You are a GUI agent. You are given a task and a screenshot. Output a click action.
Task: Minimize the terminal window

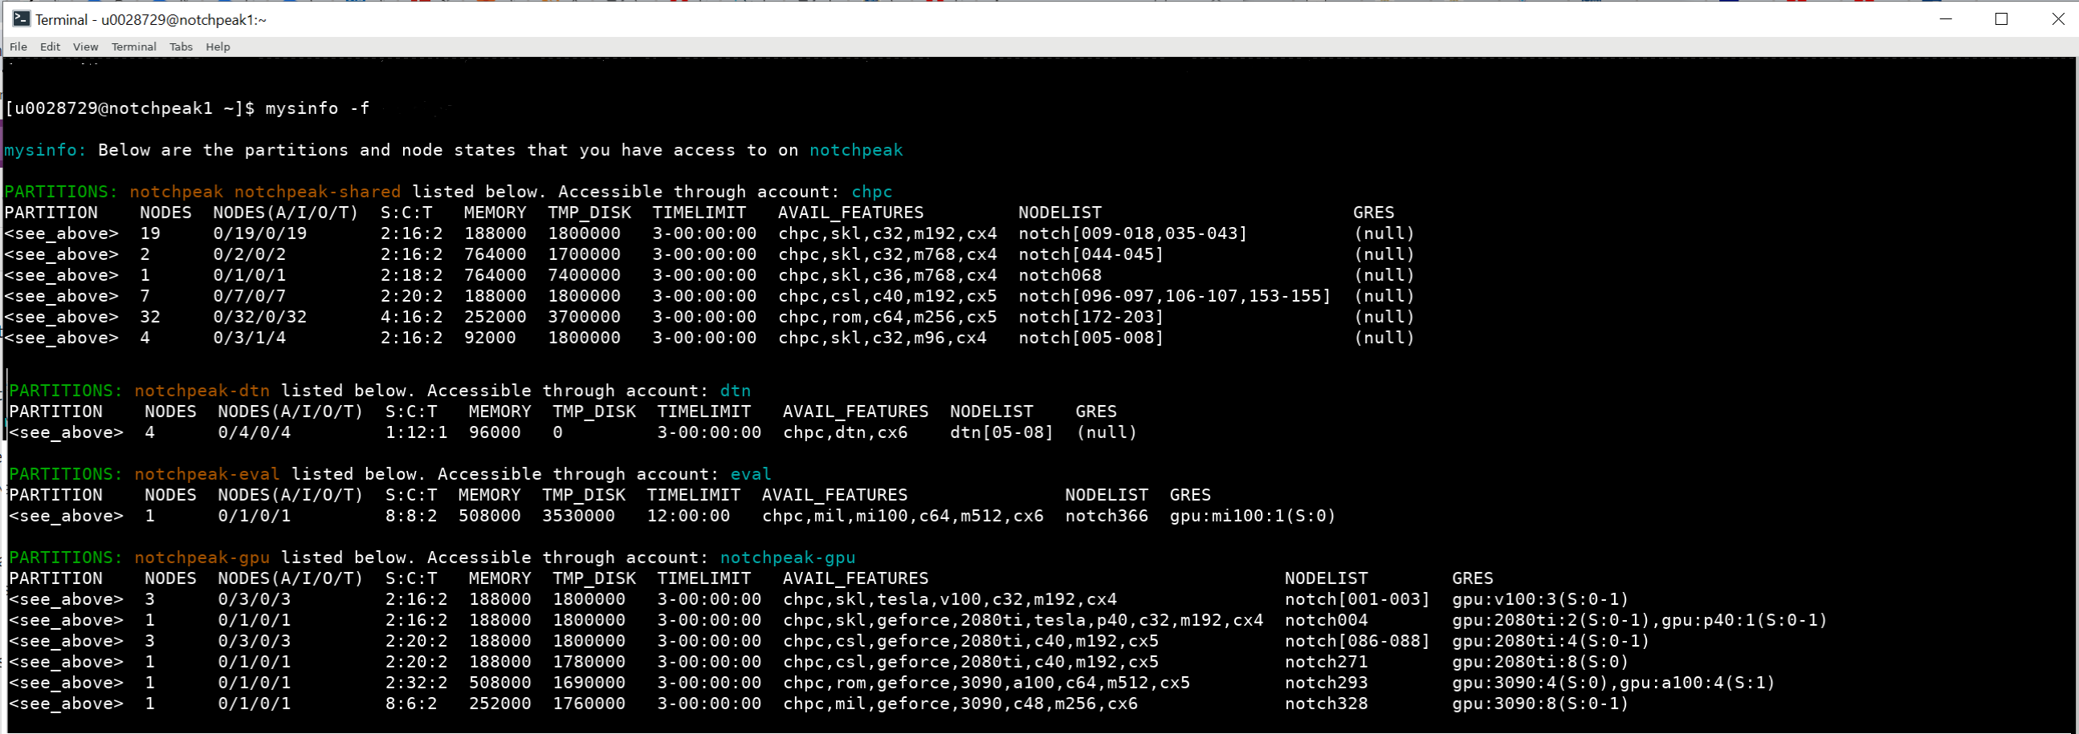[x=1946, y=18]
